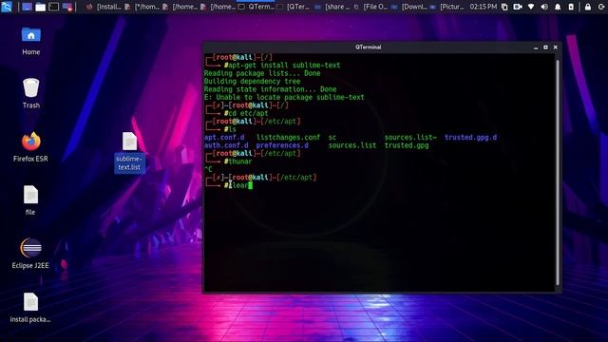Click 'apt.conf.d' in the ls output
Image resolution: width=608 pixels, height=342 pixels.
coord(224,137)
